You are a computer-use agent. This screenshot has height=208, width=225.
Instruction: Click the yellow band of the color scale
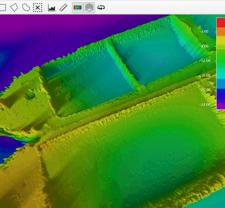(220, 41)
